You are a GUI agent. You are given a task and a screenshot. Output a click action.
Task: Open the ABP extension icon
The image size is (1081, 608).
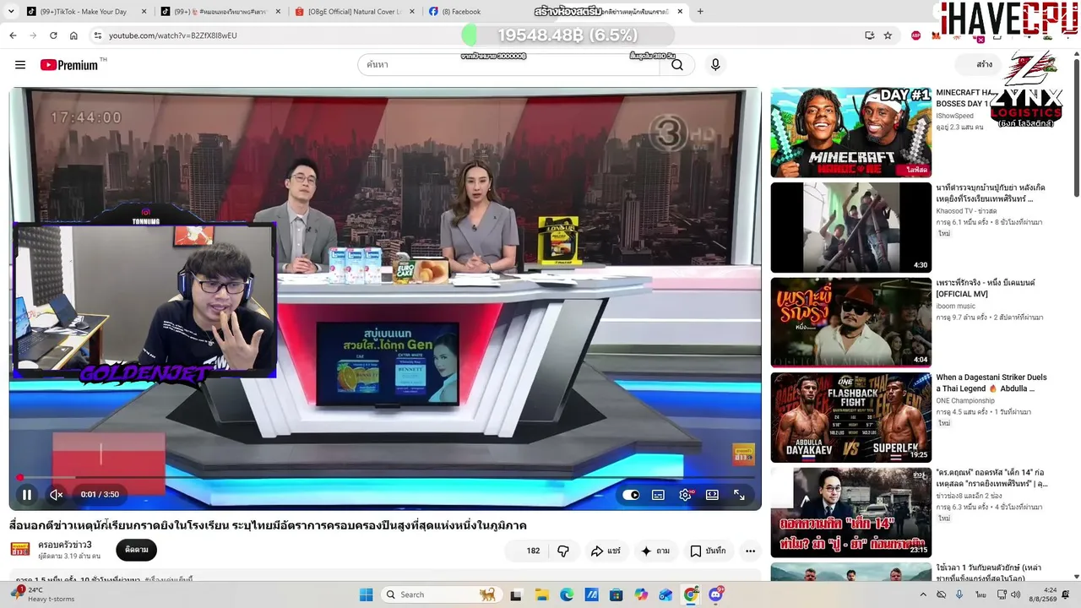(916, 35)
